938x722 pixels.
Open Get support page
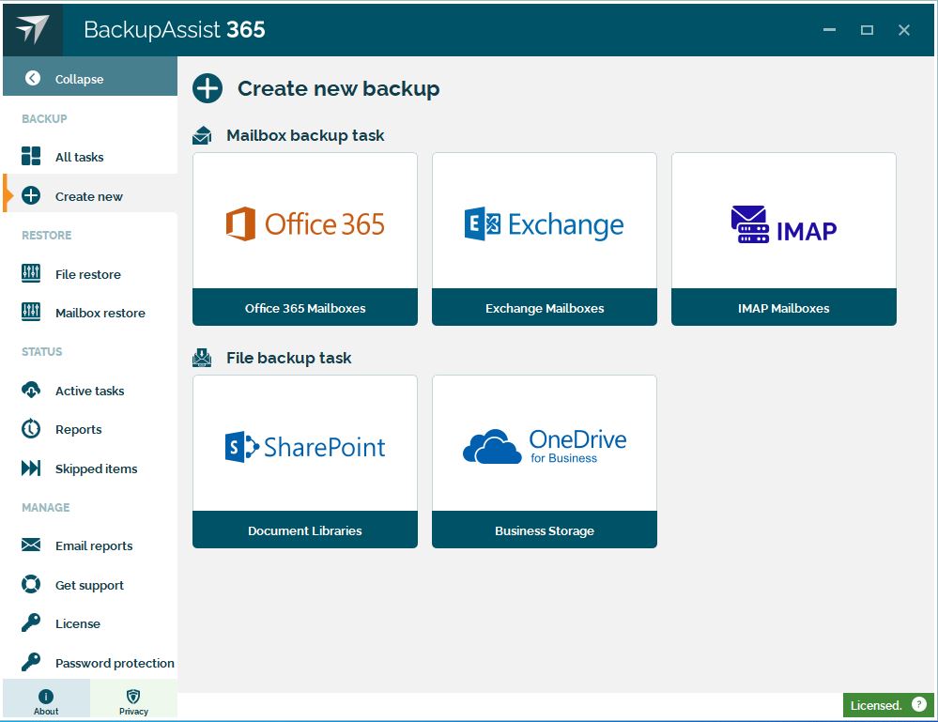90,585
